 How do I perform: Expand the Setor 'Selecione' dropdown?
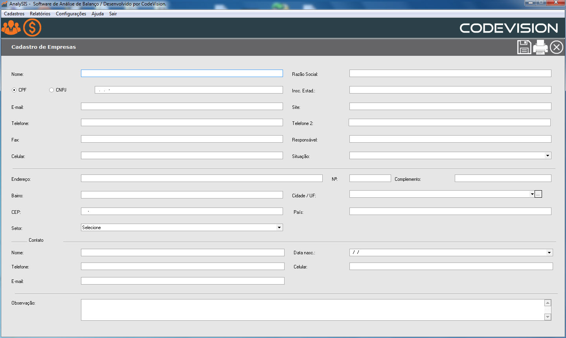(279, 228)
